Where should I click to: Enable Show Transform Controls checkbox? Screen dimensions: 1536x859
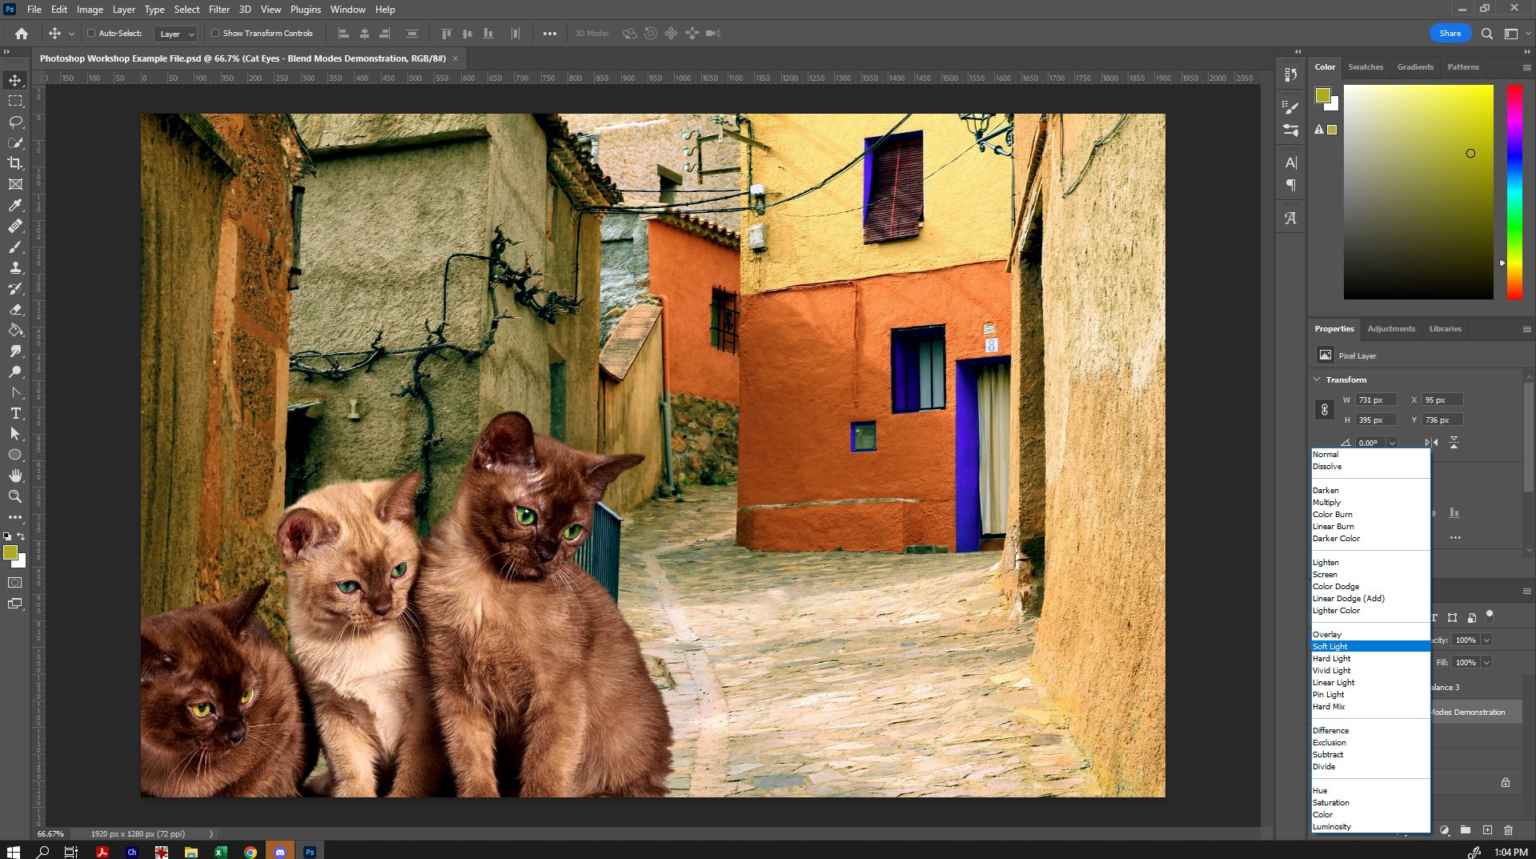point(215,34)
